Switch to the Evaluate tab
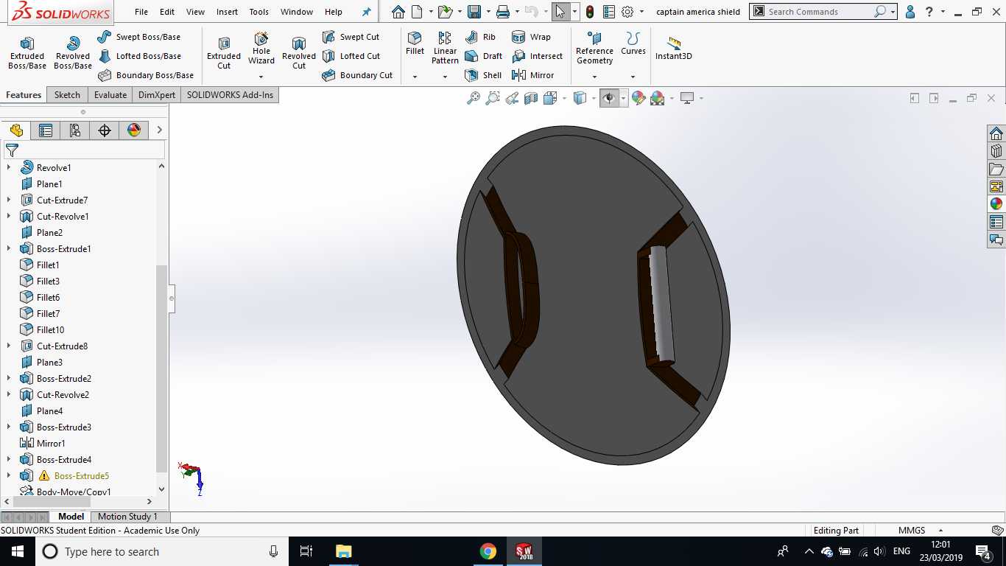This screenshot has width=1006, height=566. (x=110, y=95)
